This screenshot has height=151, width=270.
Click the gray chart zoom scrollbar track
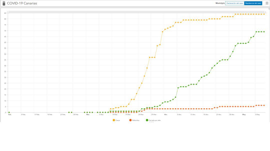(x=136, y=12)
